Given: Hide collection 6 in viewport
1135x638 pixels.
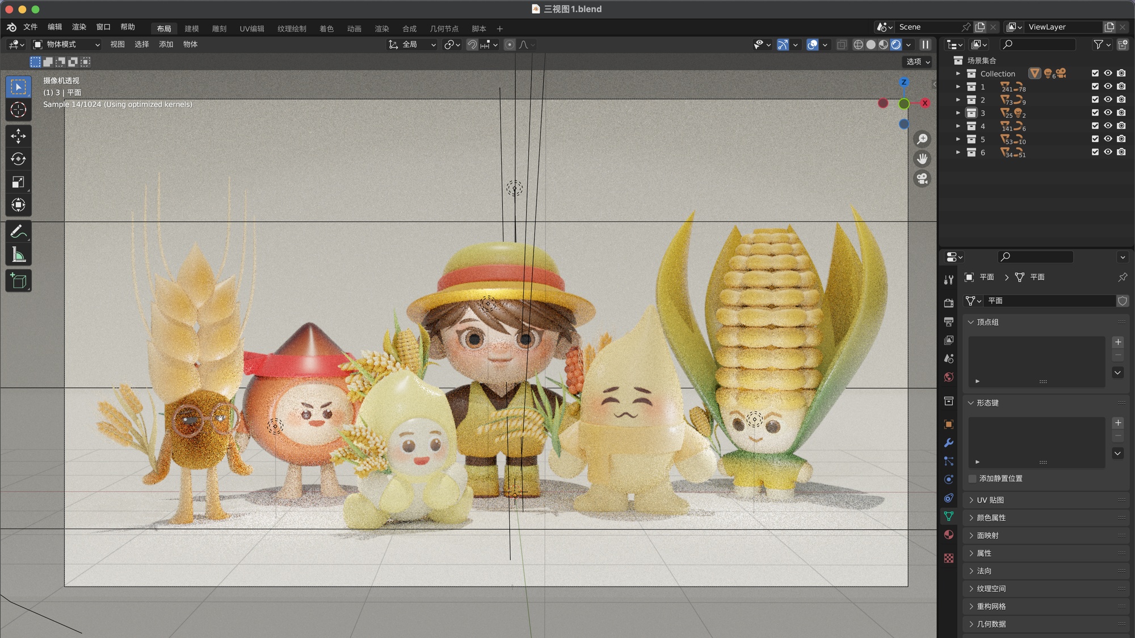Looking at the screenshot, I should pyautogui.click(x=1108, y=152).
